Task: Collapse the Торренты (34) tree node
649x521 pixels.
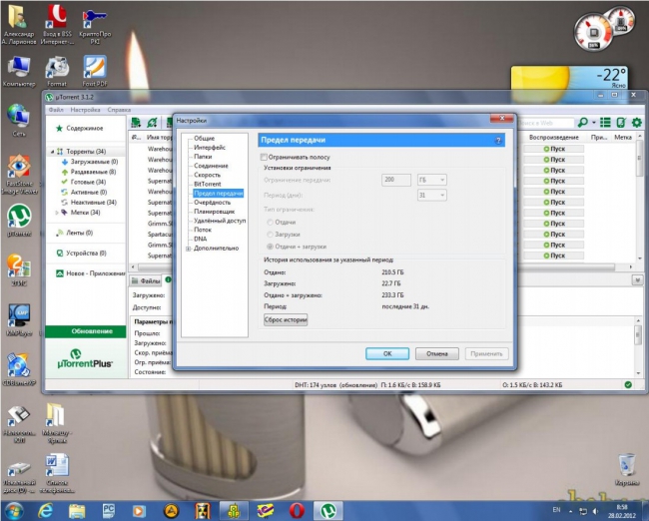Action: coord(53,152)
